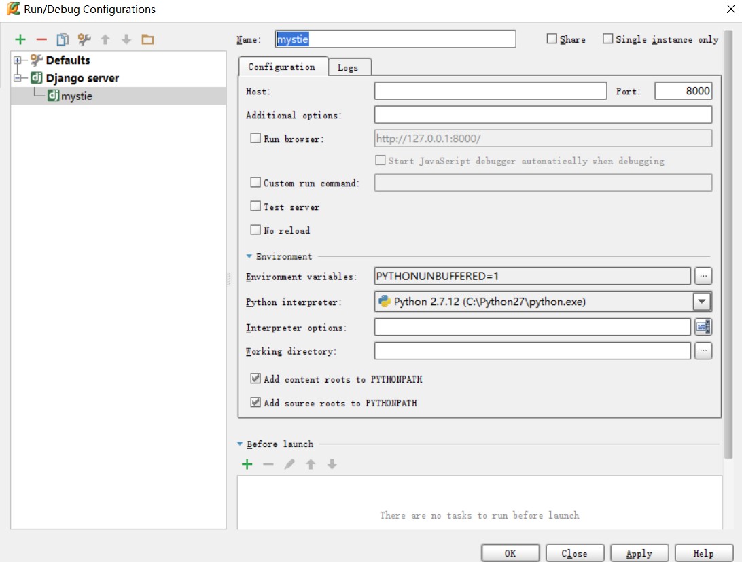Image resolution: width=742 pixels, height=562 pixels.
Task: Open environment variables browse button
Action: tap(703, 276)
